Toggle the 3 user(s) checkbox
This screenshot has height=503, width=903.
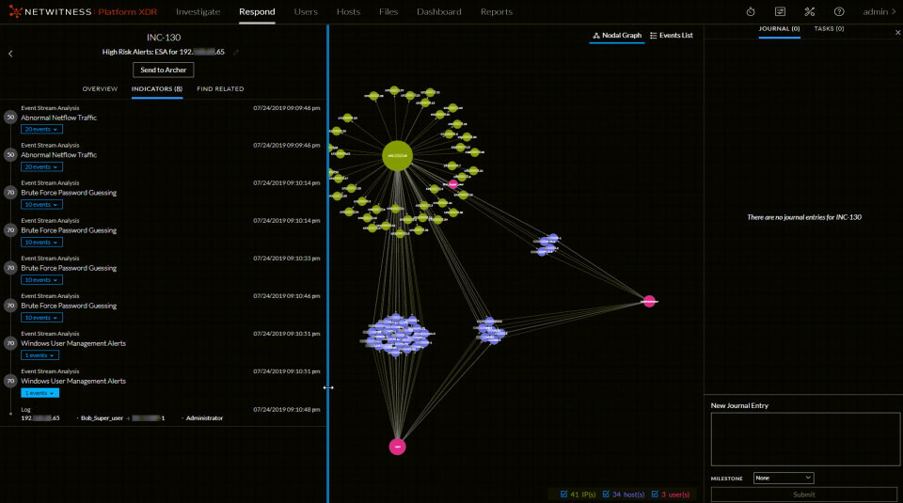(655, 494)
